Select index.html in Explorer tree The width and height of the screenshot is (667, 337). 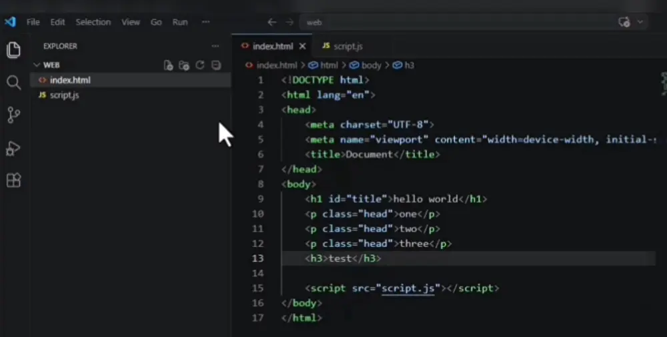[130, 80]
